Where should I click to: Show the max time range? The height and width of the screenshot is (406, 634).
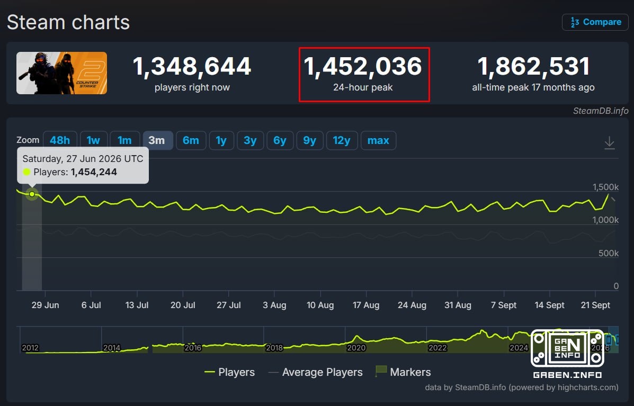[x=378, y=141]
